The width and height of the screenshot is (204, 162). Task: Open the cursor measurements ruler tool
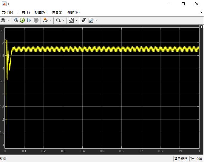click(91, 20)
